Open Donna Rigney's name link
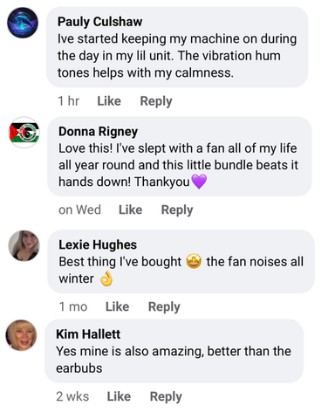This screenshot has width=335, height=419. [x=99, y=132]
